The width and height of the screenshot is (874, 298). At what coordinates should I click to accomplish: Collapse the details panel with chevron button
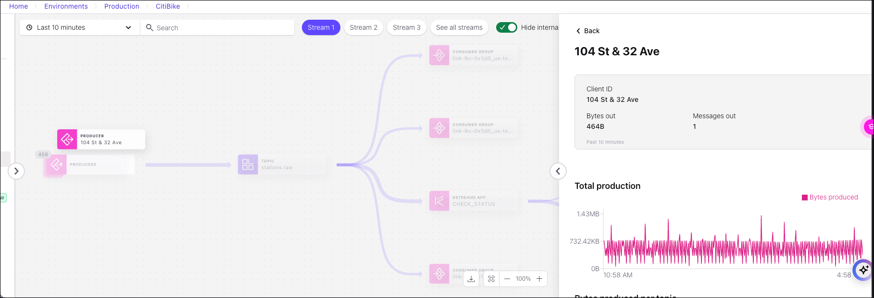click(x=558, y=171)
